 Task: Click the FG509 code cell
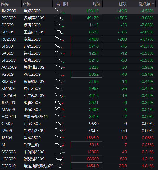point(7,25)
